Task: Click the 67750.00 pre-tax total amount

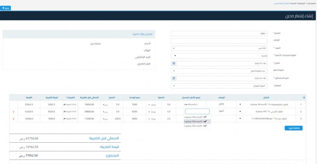Action: point(29,138)
